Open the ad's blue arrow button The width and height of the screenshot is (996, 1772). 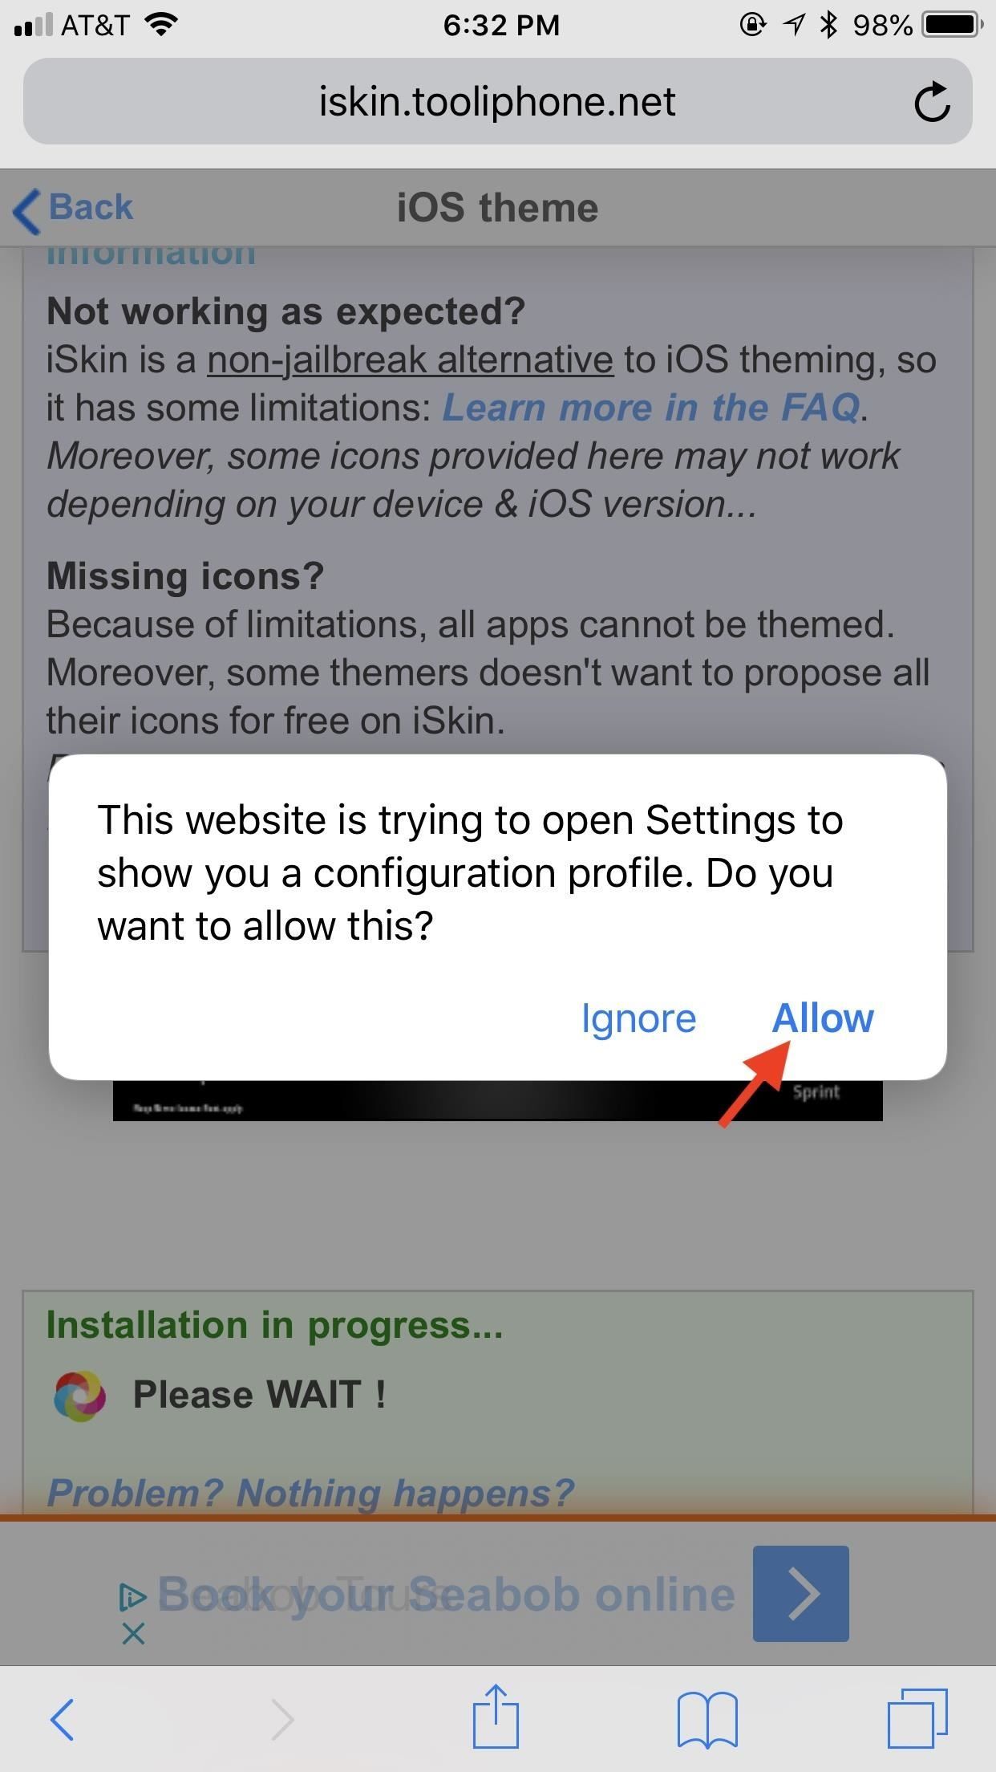800,1593
